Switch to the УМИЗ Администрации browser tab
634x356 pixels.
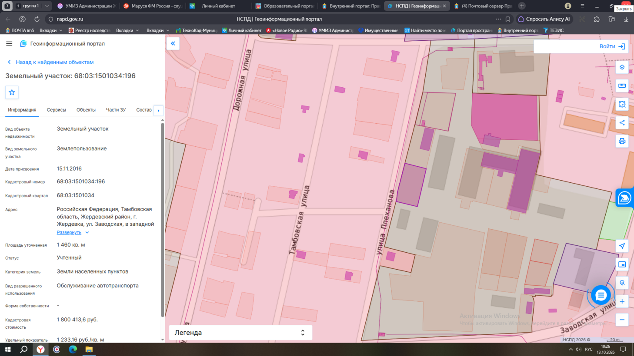pyautogui.click(x=86, y=6)
